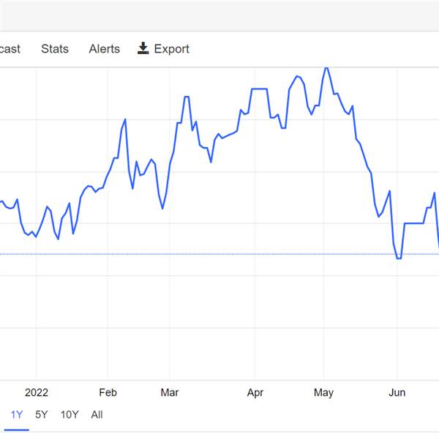Click the flat plateau at early Apr
Image resolution: width=439 pixels, height=439 pixels.
(259, 89)
